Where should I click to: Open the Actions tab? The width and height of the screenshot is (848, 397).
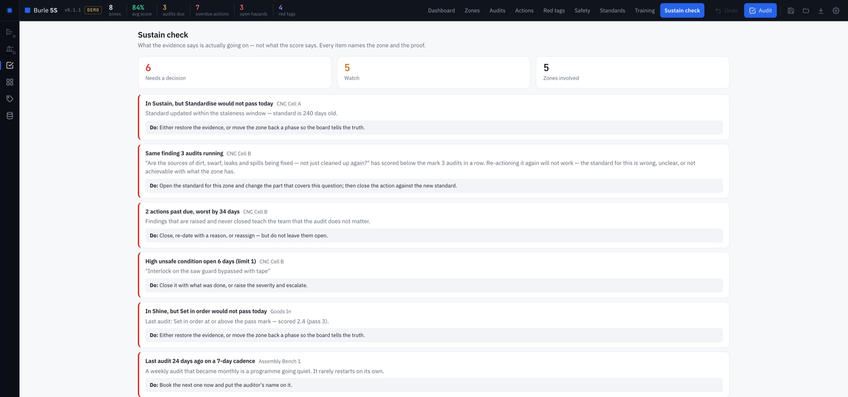(x=524, y=11)
